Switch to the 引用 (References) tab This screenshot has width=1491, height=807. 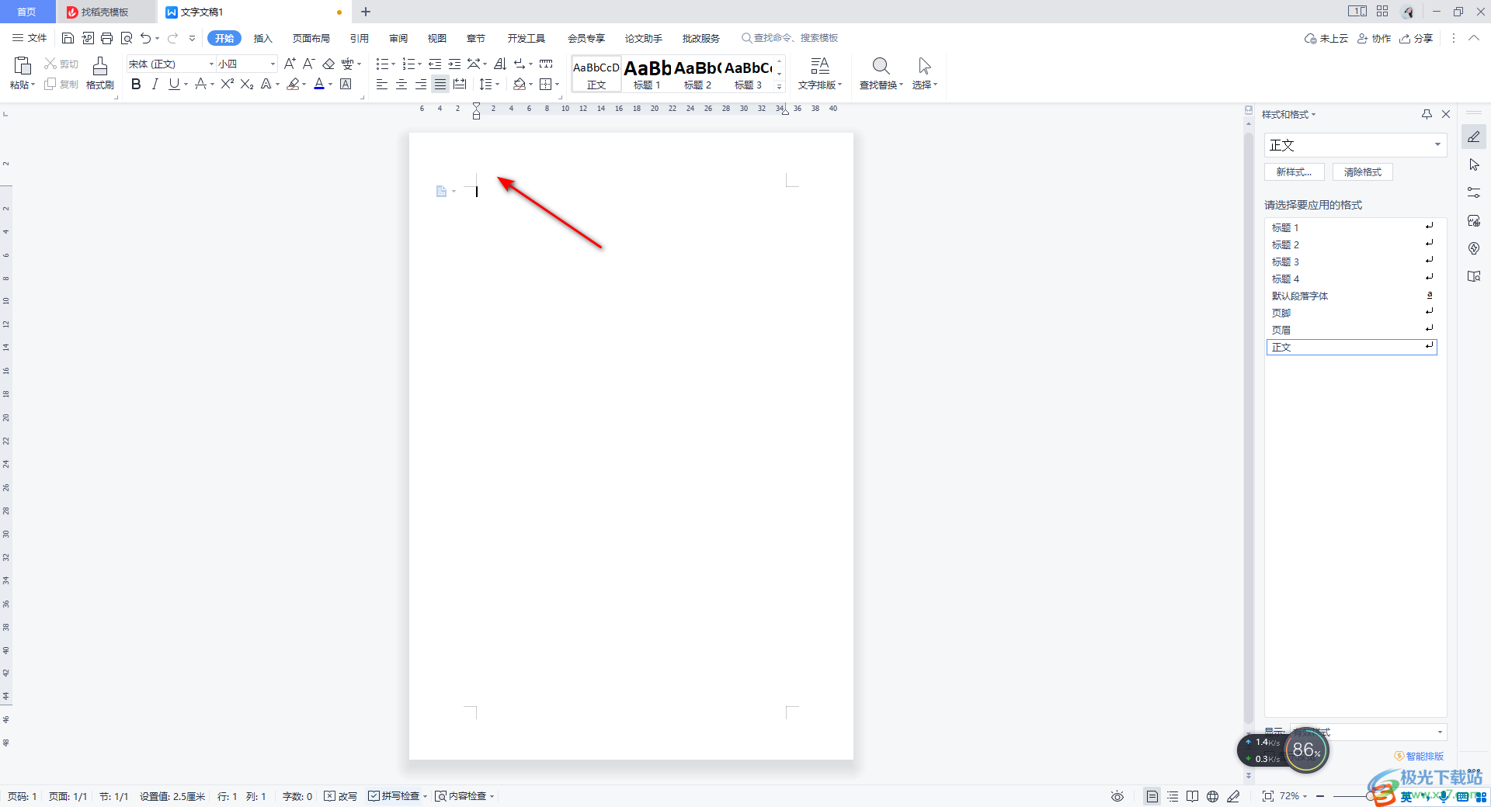coord(360,38)
